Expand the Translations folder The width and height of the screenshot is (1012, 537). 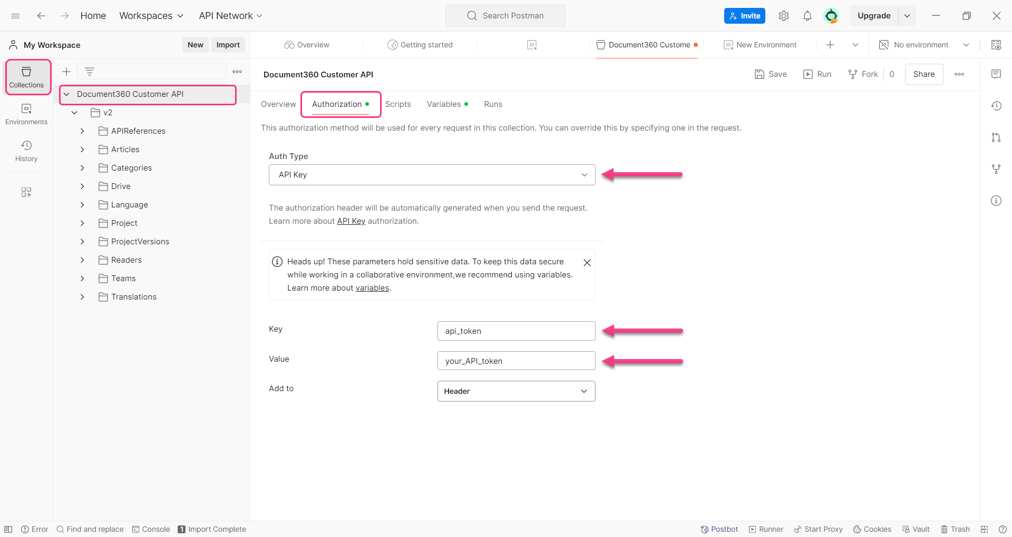tap(82, 297)
